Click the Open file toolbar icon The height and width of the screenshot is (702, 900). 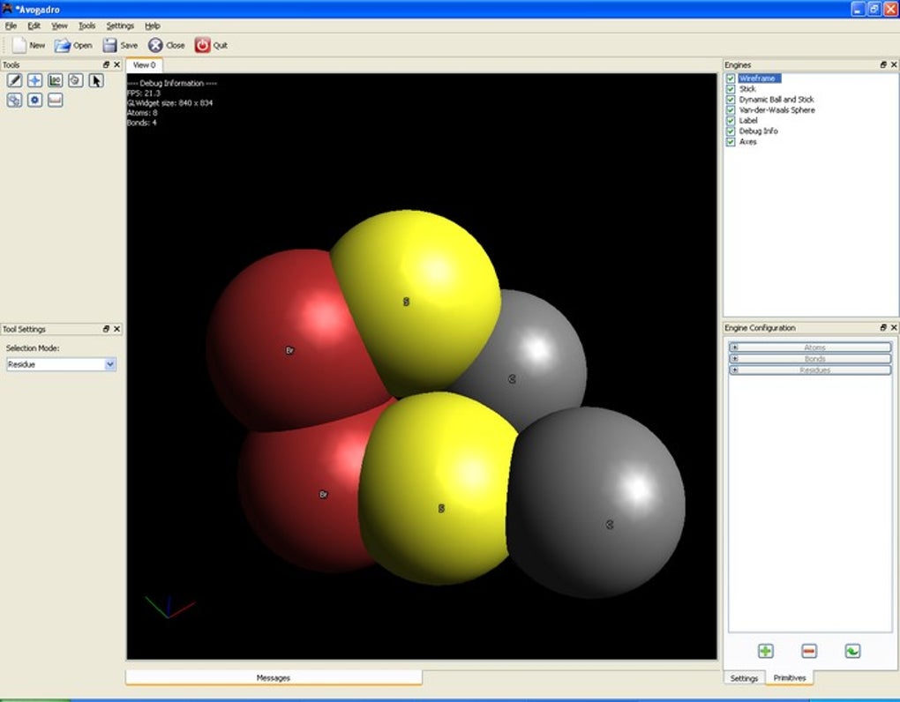pos(62,45)
